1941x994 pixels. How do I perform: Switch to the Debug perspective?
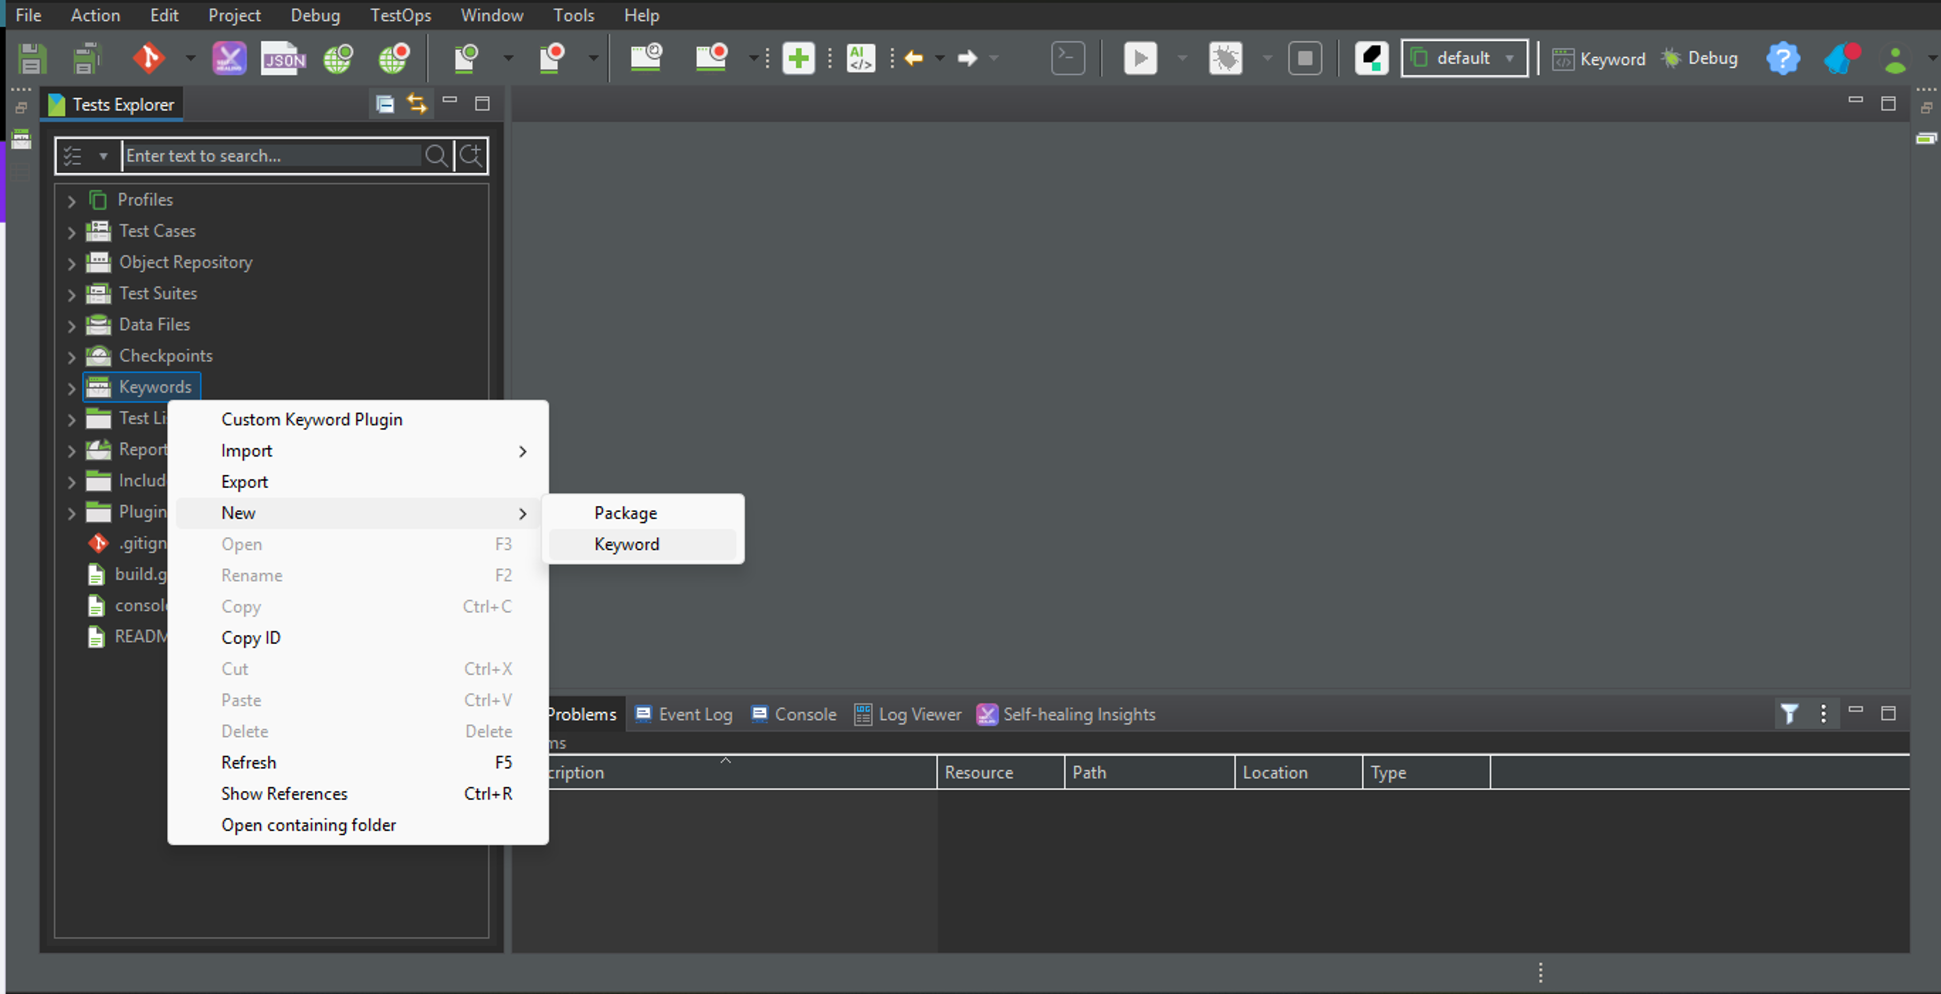tap(1700, 58)
